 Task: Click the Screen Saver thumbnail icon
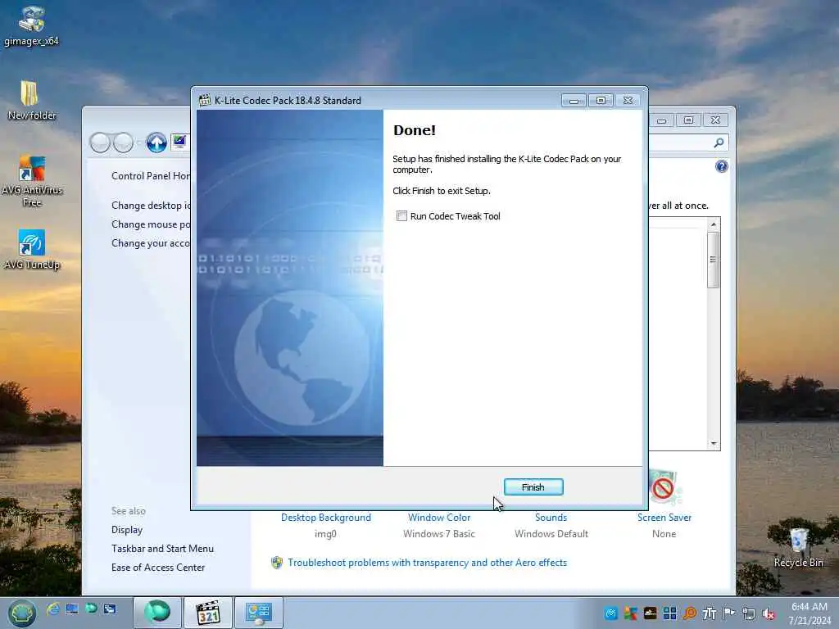[x=664, y=488]
